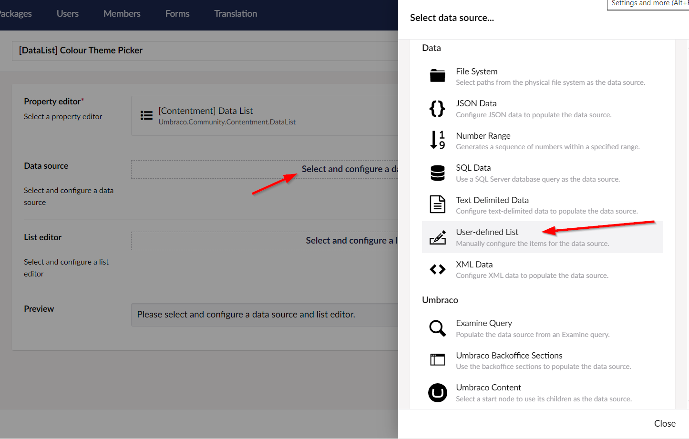Image resolution: width=689 pixels, height=439 pixels.
Task: Open the Translation section
Action: (x=236, y=14)
